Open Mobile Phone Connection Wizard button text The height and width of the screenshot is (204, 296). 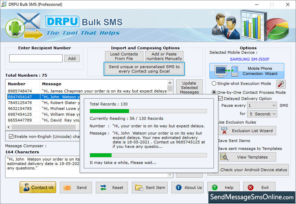pyautogui.click(x=260, y=71)
